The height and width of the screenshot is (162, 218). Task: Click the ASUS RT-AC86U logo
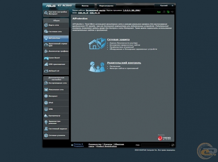pos(59,6)
